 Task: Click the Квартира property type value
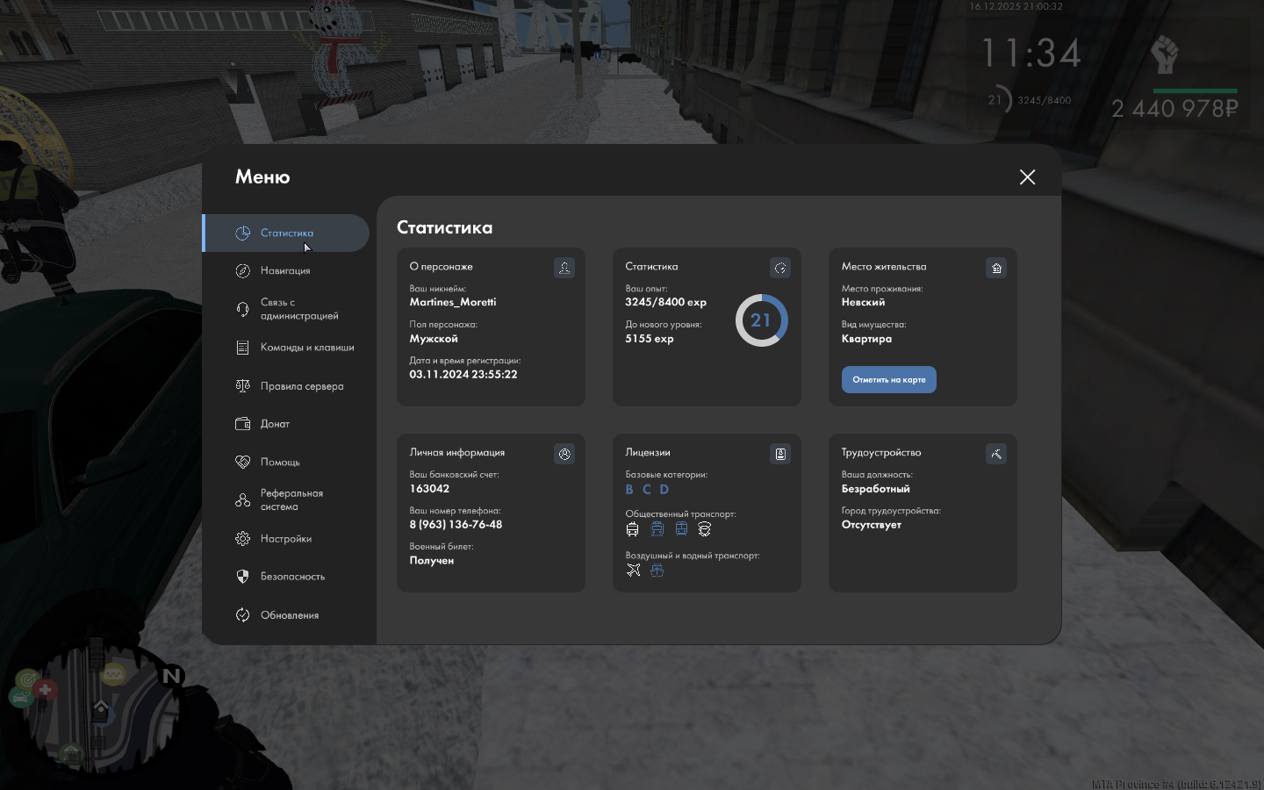click(x=866, y=339)
